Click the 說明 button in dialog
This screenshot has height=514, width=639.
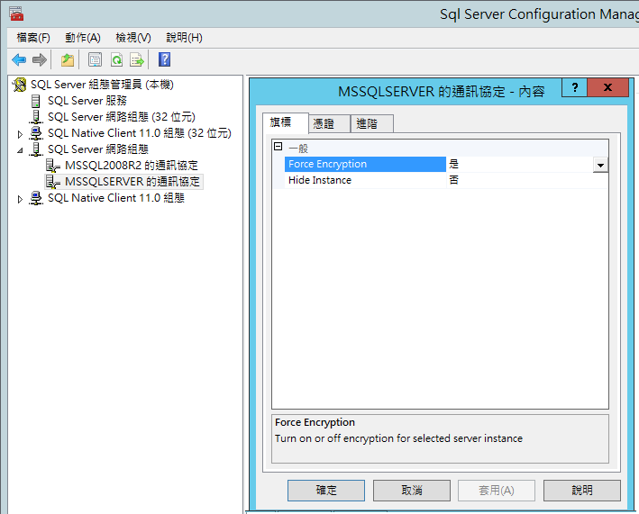(582, 491)
